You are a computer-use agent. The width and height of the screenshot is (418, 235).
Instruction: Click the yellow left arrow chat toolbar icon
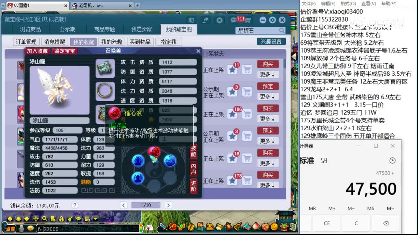tap(10, 219)
